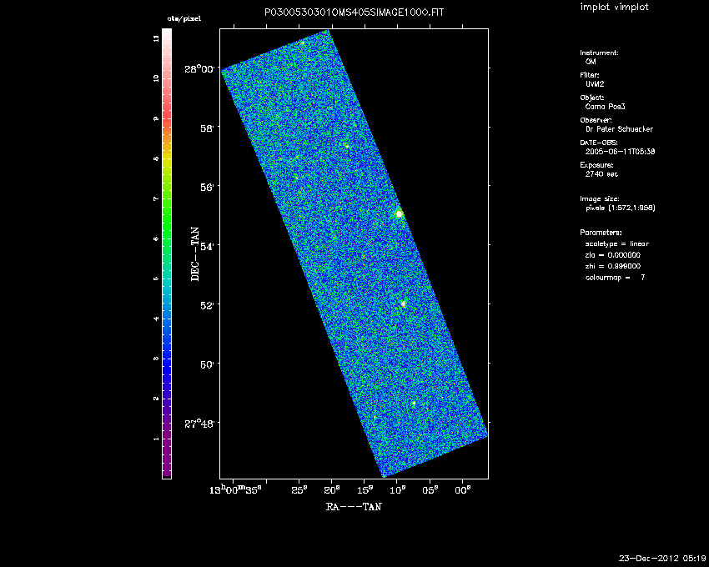The width and height of the screenshot is (709, 567).
Task: Click the RA tick label 10s
Action: tap(397, 490)
